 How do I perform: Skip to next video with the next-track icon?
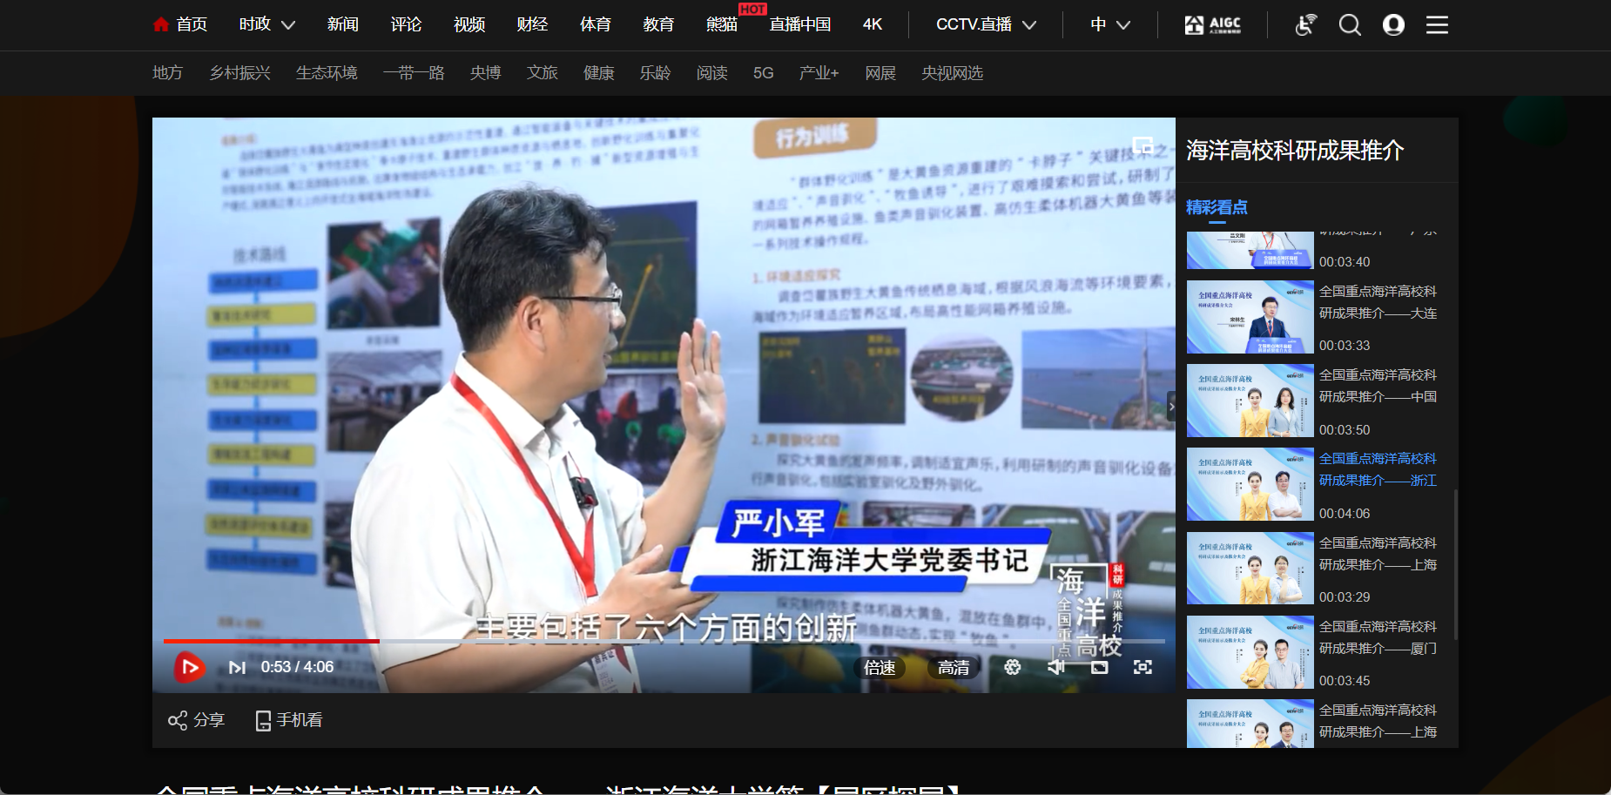(x=237, y=668)
